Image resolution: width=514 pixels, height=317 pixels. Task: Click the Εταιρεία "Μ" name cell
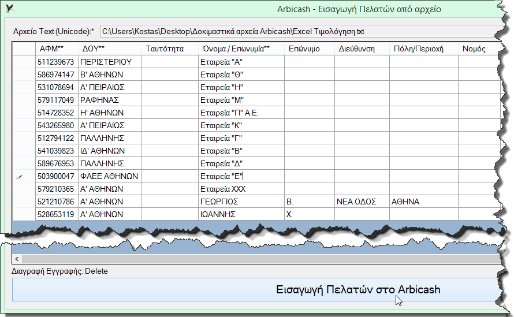point(241,100)
